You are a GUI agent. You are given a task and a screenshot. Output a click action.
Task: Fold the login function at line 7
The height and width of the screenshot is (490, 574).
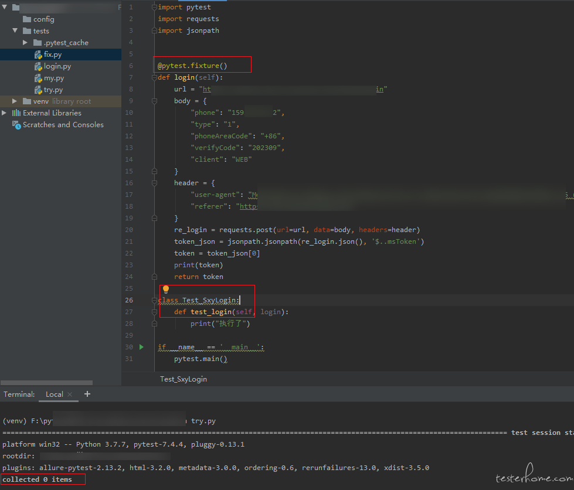[x=154, y=77]
